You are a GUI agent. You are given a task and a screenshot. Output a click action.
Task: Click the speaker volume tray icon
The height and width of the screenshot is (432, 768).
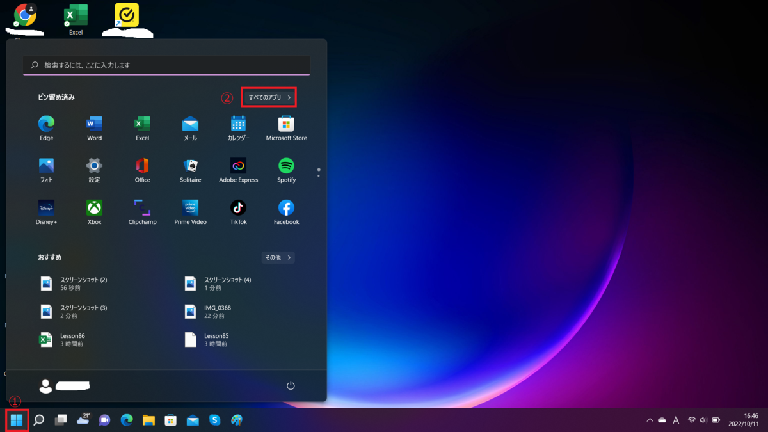703,420
